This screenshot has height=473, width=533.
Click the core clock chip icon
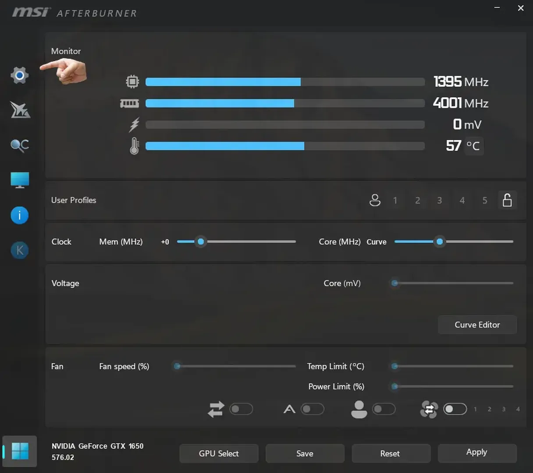(x=133, y=81)
